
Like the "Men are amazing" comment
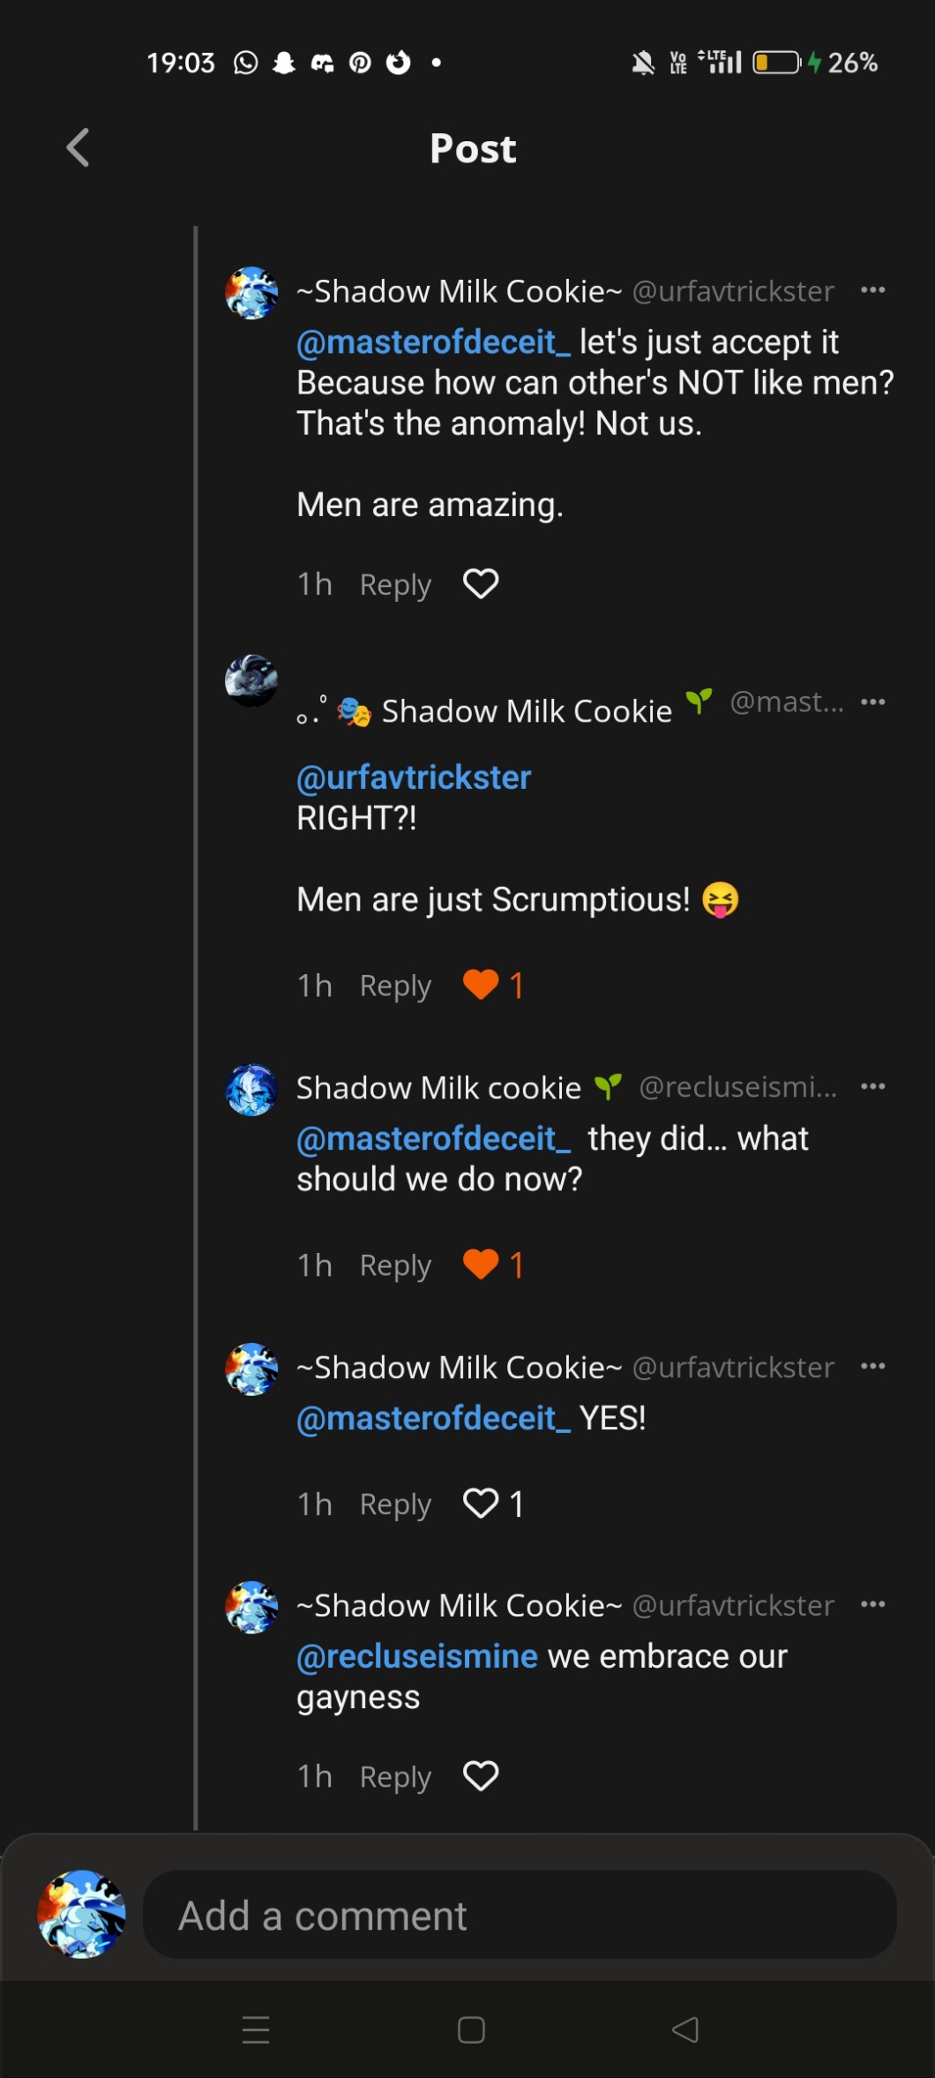481,584
